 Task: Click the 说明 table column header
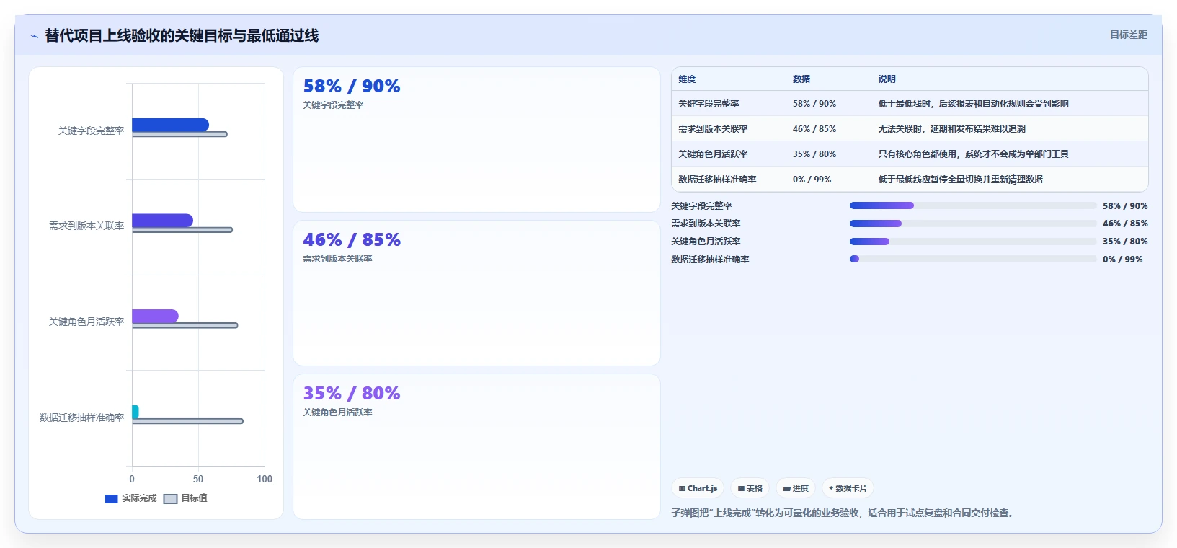click(887, 79)
